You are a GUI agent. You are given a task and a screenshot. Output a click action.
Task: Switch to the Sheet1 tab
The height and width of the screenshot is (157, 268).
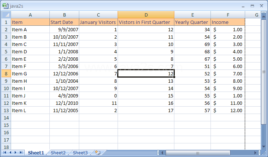pyautogui.click(x=36, y=153)
